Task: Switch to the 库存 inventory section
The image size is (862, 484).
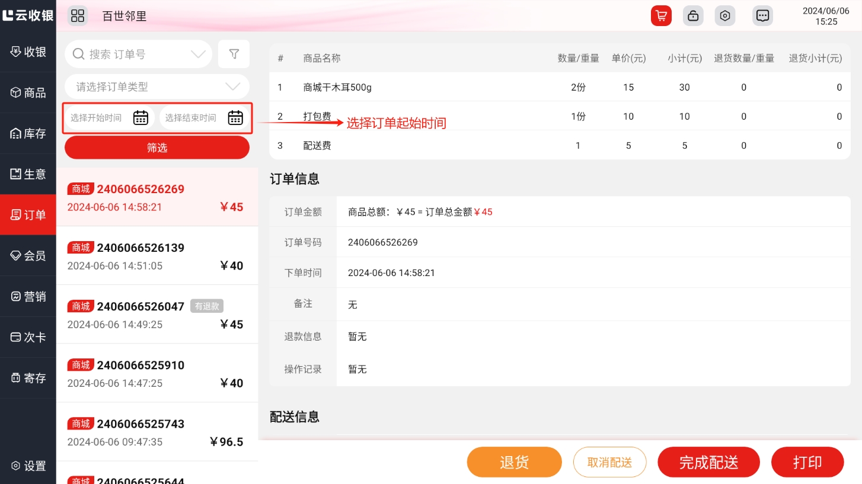Action: coord(28,134)
